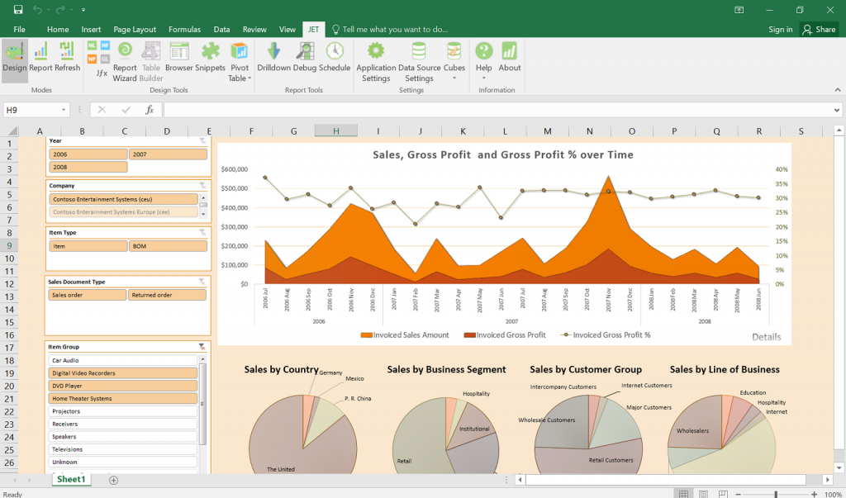
Task: Open the Data ribbon tab
Action: (221, 30)
